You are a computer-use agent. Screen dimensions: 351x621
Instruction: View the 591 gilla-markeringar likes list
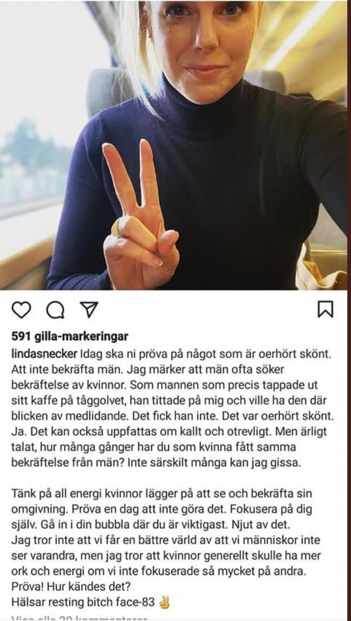70,337
